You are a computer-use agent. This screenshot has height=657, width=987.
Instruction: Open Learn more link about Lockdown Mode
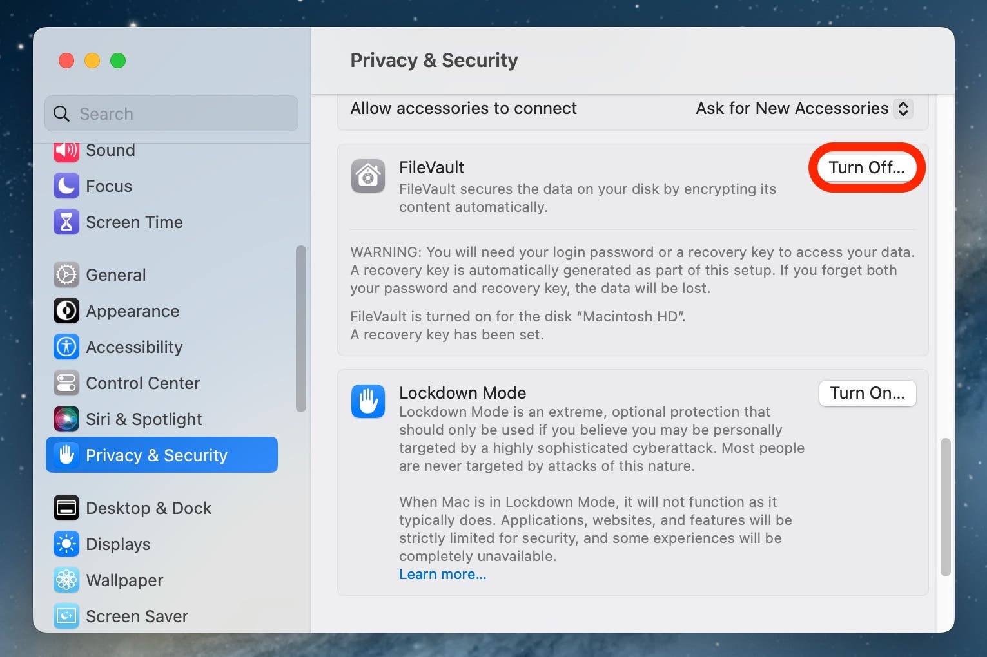tap(442, 575)
